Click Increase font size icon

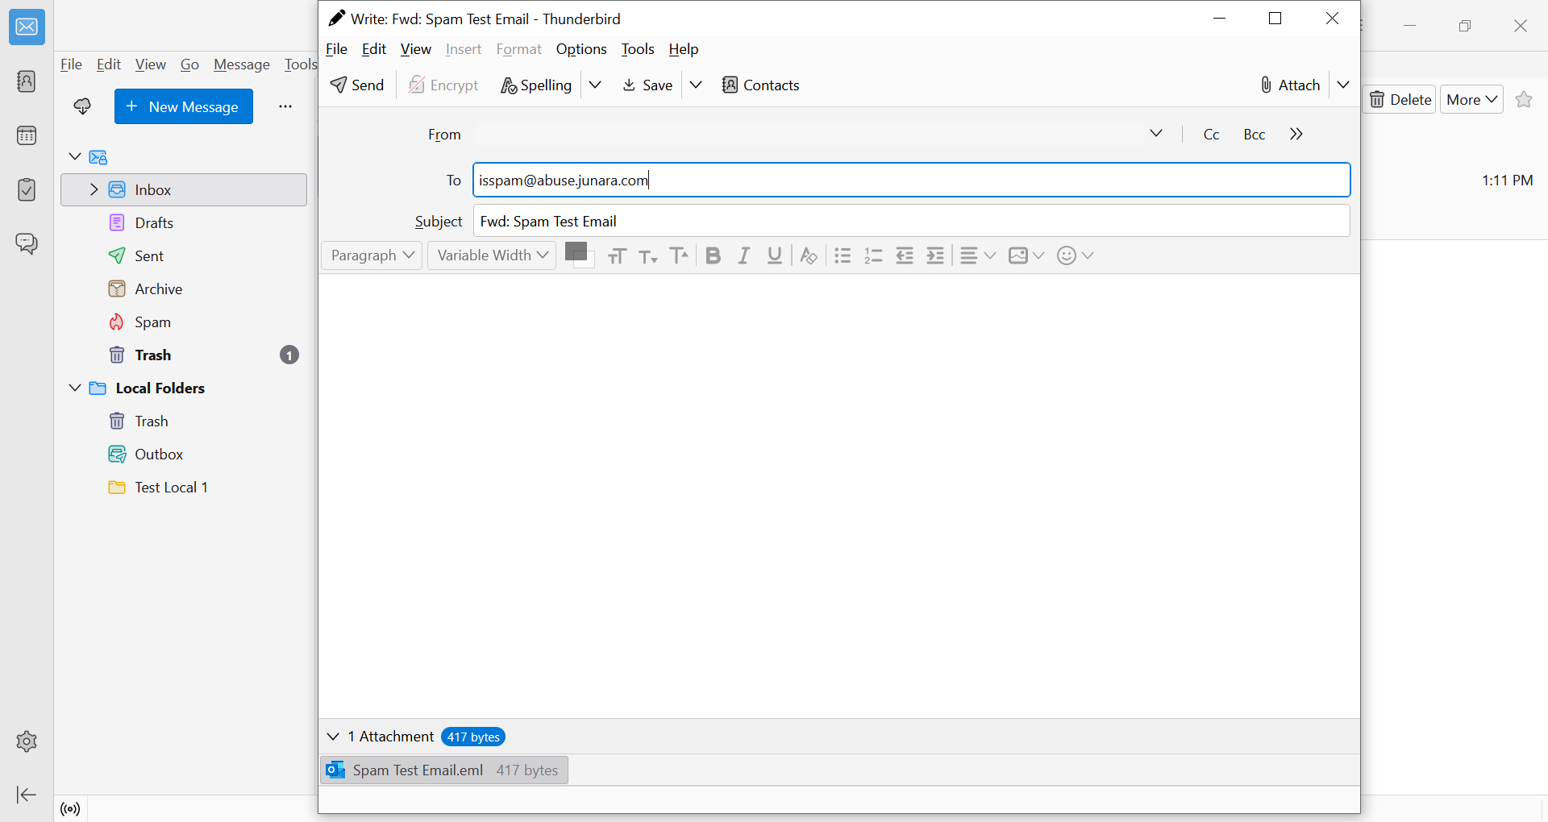[680, 255]
